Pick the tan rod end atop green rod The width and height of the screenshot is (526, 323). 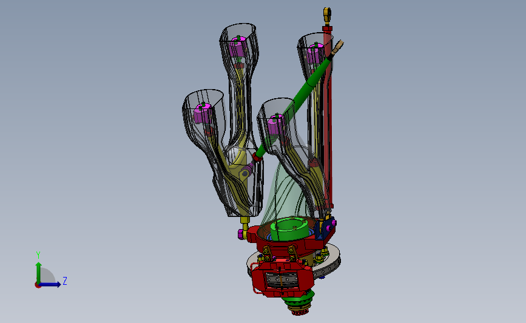click(338, 47)
